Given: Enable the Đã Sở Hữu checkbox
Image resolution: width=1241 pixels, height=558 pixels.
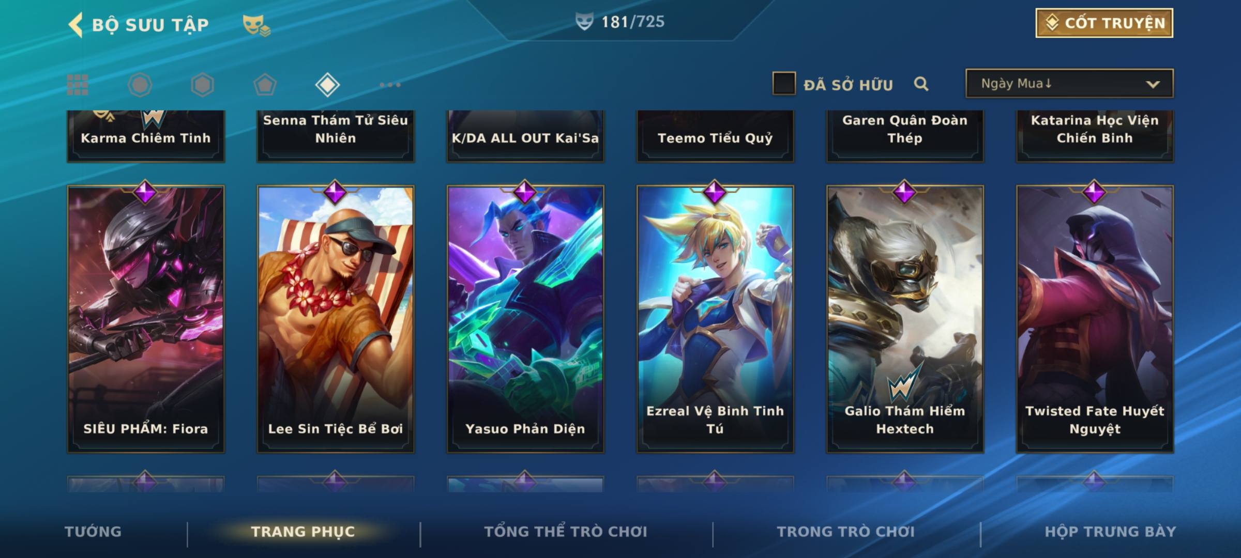Looking at the screenshot, I should (784, 84).
